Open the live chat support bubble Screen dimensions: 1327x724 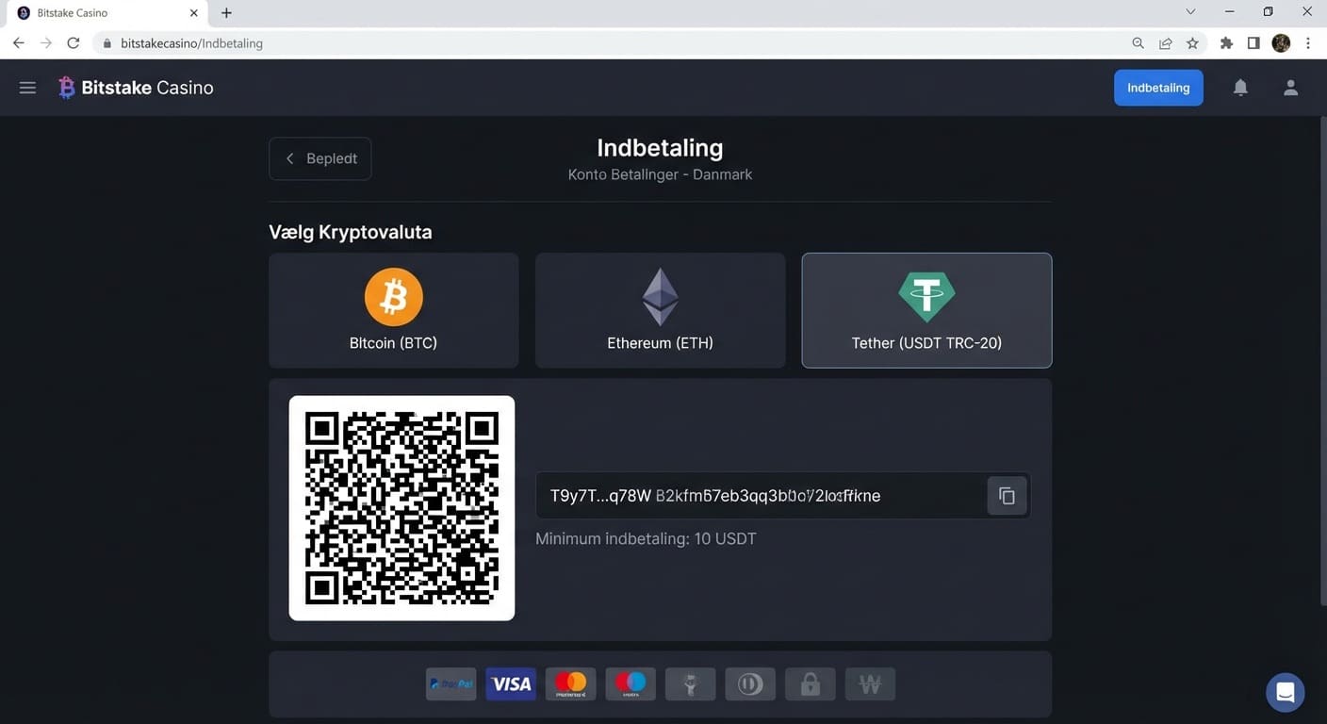1285,692
